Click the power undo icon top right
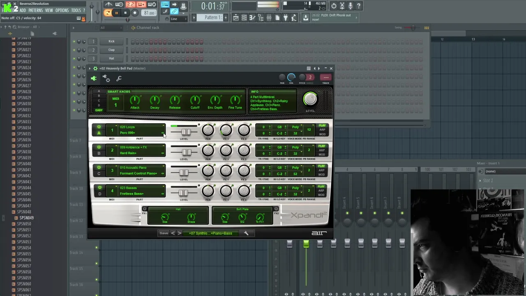The width and height of the screenshot is (526, 296). [334, 6]
